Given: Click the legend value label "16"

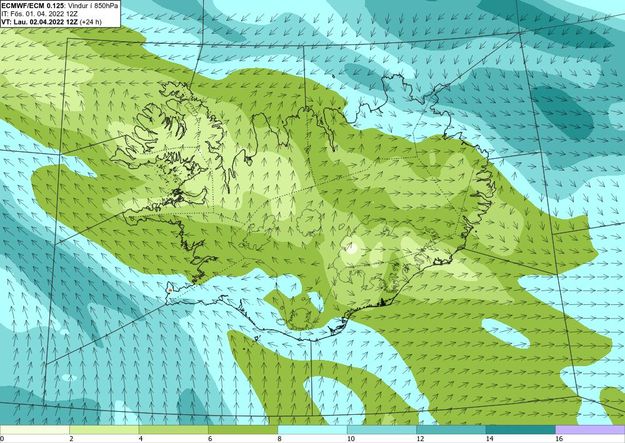Looking at the screenshot, I should pos(559,439).
